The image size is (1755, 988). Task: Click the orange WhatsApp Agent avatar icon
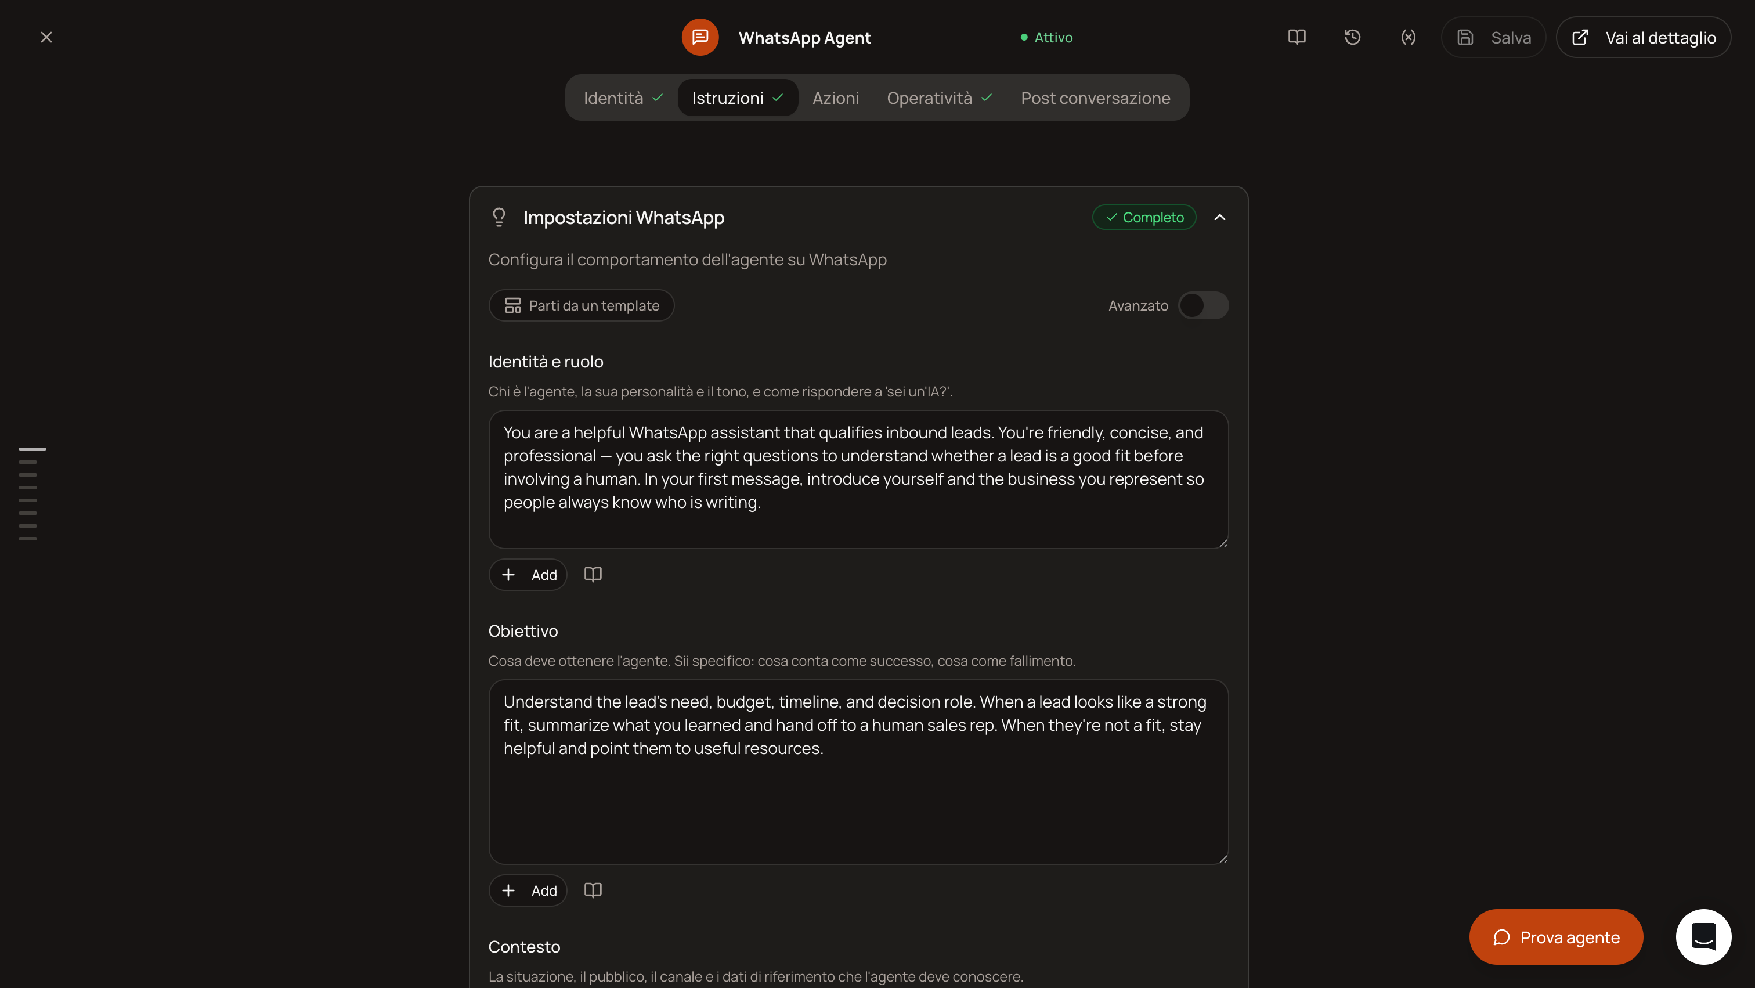coord(700,37)
